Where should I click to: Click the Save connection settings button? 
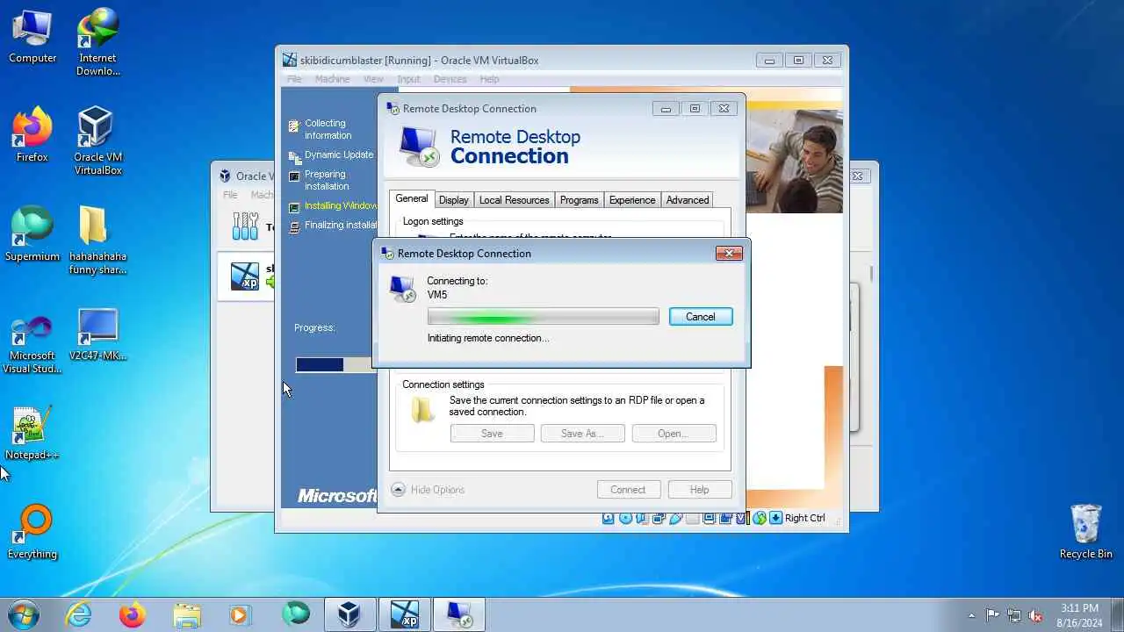coord(492,434)
